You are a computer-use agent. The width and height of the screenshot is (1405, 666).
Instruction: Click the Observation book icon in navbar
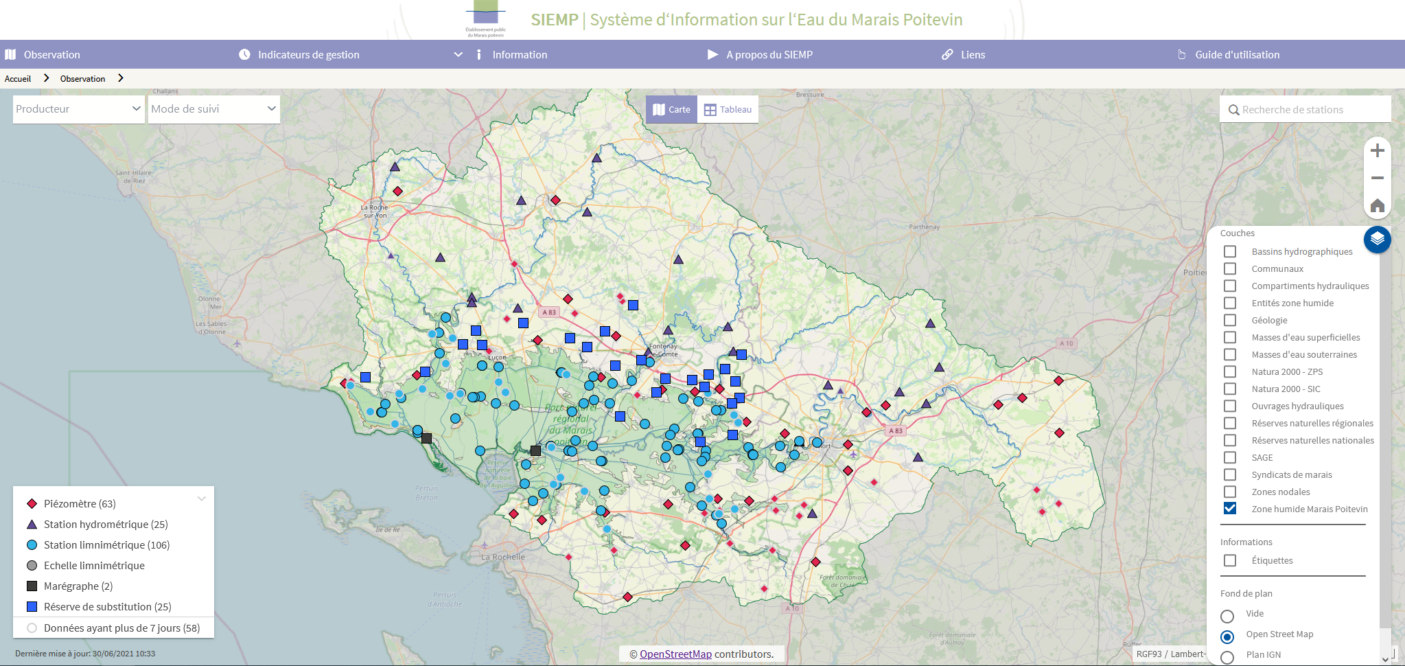tap(10, 54)
